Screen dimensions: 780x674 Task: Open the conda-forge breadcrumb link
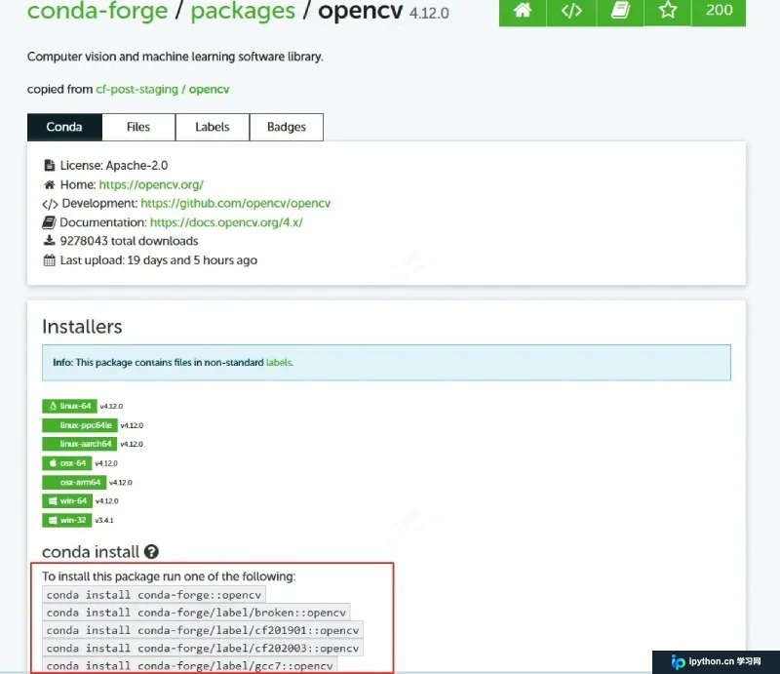97,11
